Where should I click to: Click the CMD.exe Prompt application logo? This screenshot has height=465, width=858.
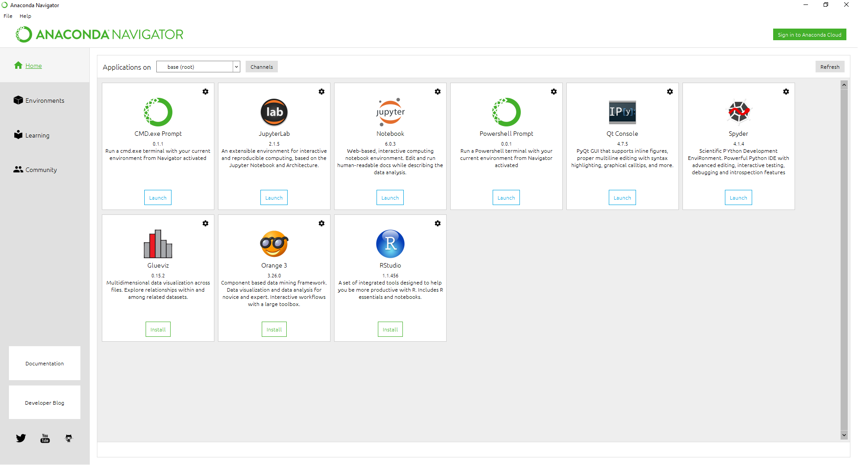coord(158,112)
